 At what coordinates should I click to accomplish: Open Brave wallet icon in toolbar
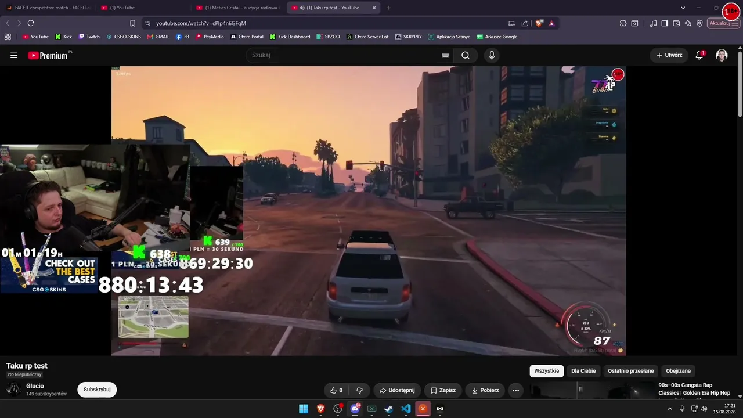pyautogui.click(x=676, y=23)
